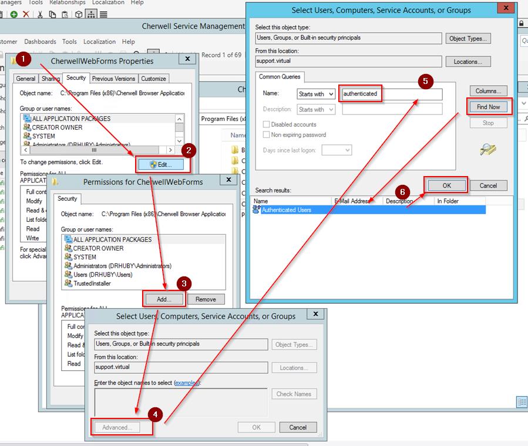
Task: Switch to the General properties tab
Action: pyautogui.click(x=26, y=79)
